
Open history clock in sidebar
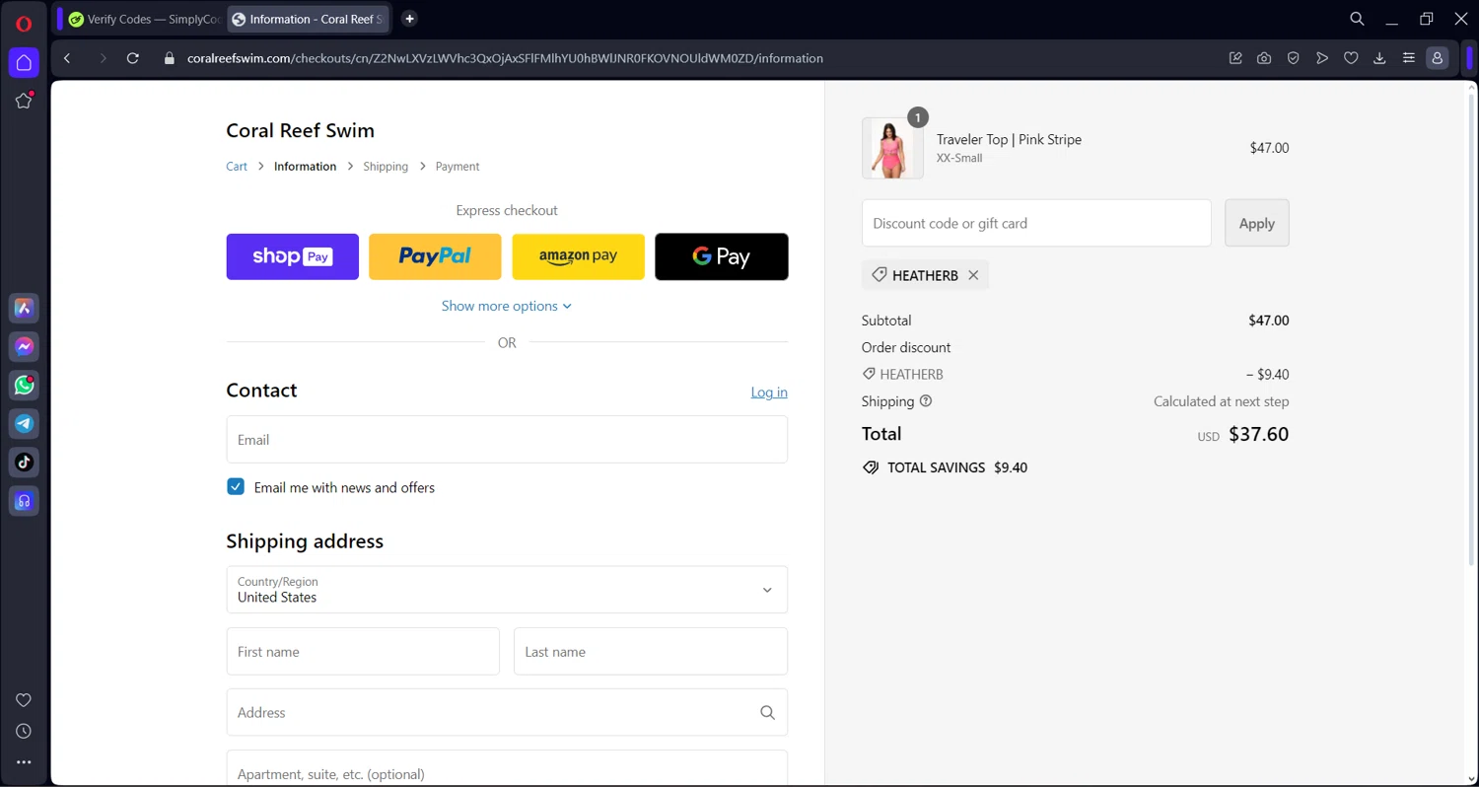(24, 732)
